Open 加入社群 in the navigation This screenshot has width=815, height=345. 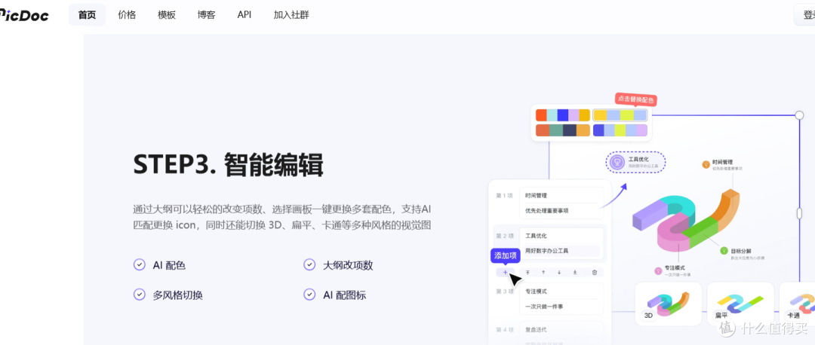coord(291,14)
